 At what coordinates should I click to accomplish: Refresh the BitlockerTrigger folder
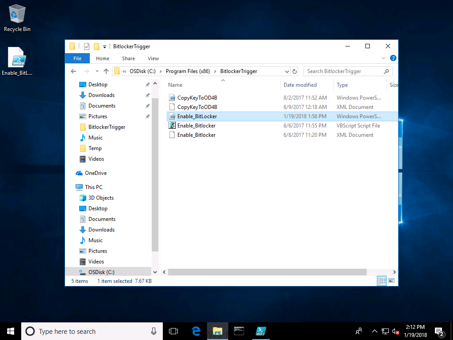[x=294, y=71]
